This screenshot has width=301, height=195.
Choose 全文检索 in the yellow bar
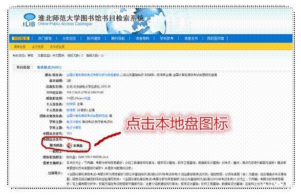coord(38,47)
